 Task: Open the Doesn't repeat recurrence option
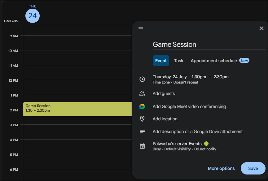point(186,82)
